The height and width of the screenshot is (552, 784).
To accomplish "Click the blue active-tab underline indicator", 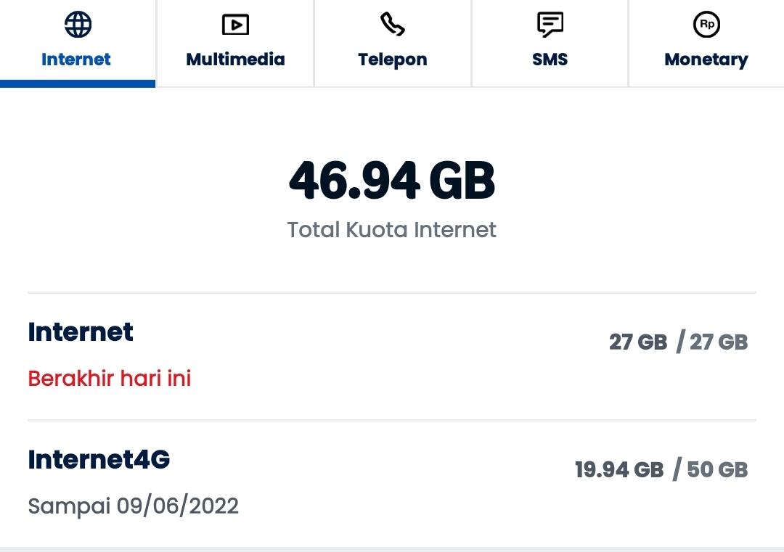I will click(78, 84).
